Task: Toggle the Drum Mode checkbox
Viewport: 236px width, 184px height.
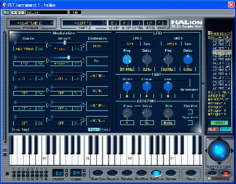Action: click(190, 123)
